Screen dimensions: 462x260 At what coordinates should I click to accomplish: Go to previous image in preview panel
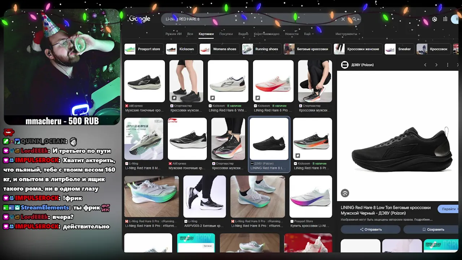[x=425, y=65]
